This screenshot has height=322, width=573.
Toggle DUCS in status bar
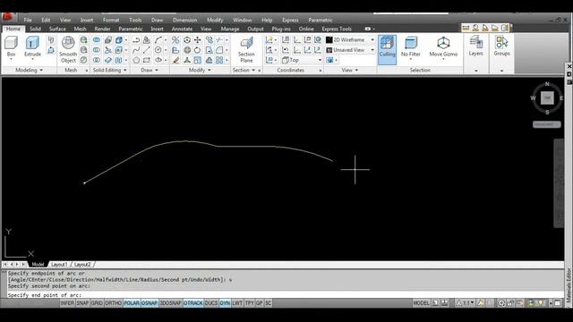pos(211,303)
